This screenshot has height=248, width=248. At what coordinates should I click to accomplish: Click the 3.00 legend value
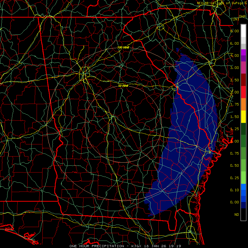pyautogui.click(x=234, y=68)
